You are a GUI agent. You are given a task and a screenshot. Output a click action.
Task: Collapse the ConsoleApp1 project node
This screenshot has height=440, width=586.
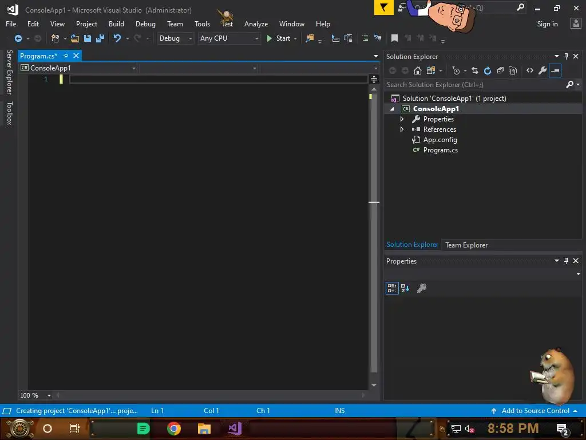[392, 109]
